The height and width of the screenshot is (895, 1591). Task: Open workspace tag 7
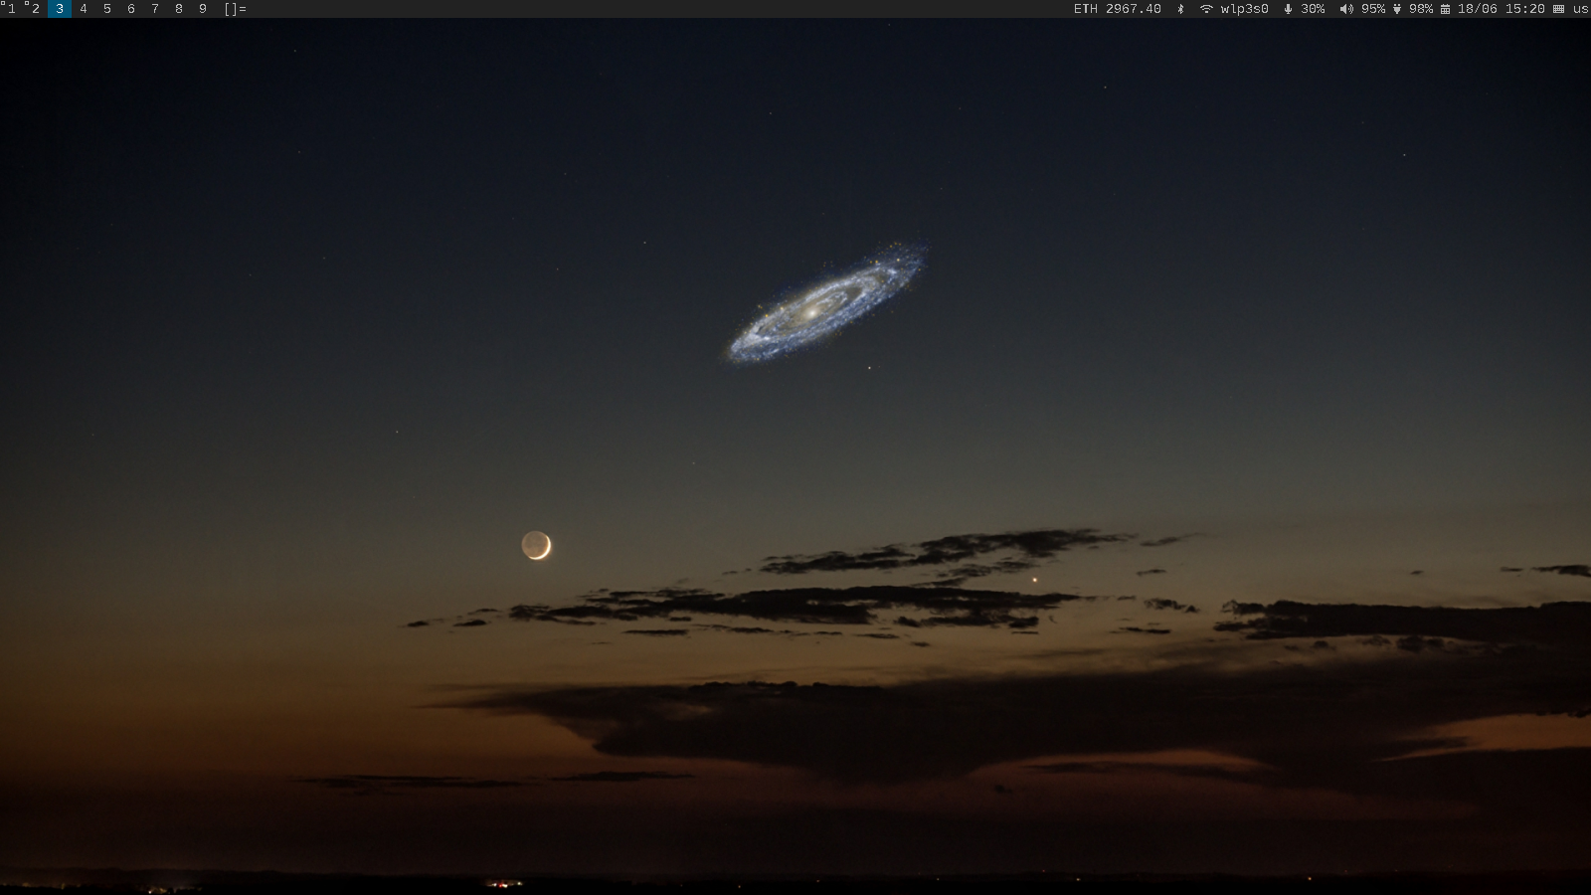(155, 9)
